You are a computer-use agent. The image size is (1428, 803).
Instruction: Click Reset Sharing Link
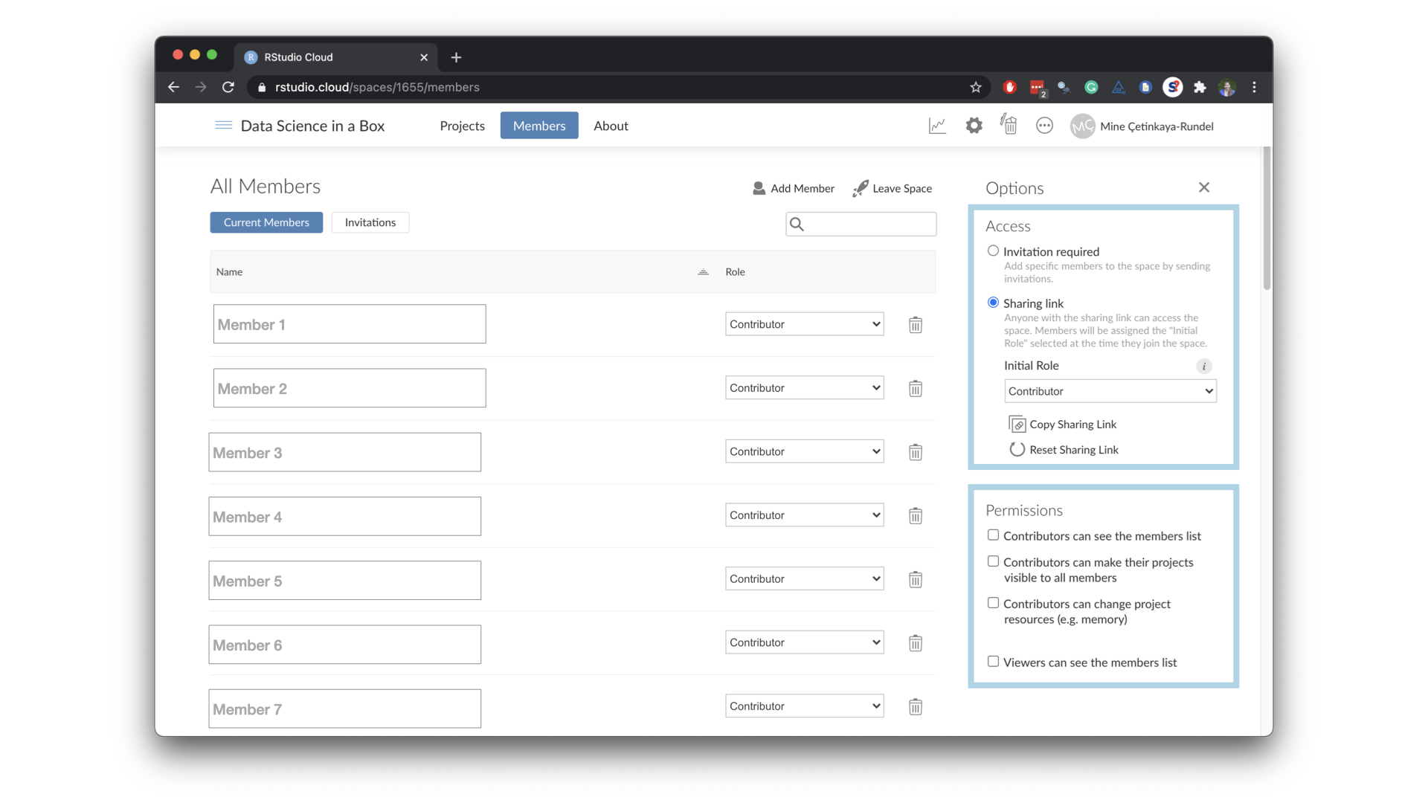pyautogui.click(x=1064, y=450)
